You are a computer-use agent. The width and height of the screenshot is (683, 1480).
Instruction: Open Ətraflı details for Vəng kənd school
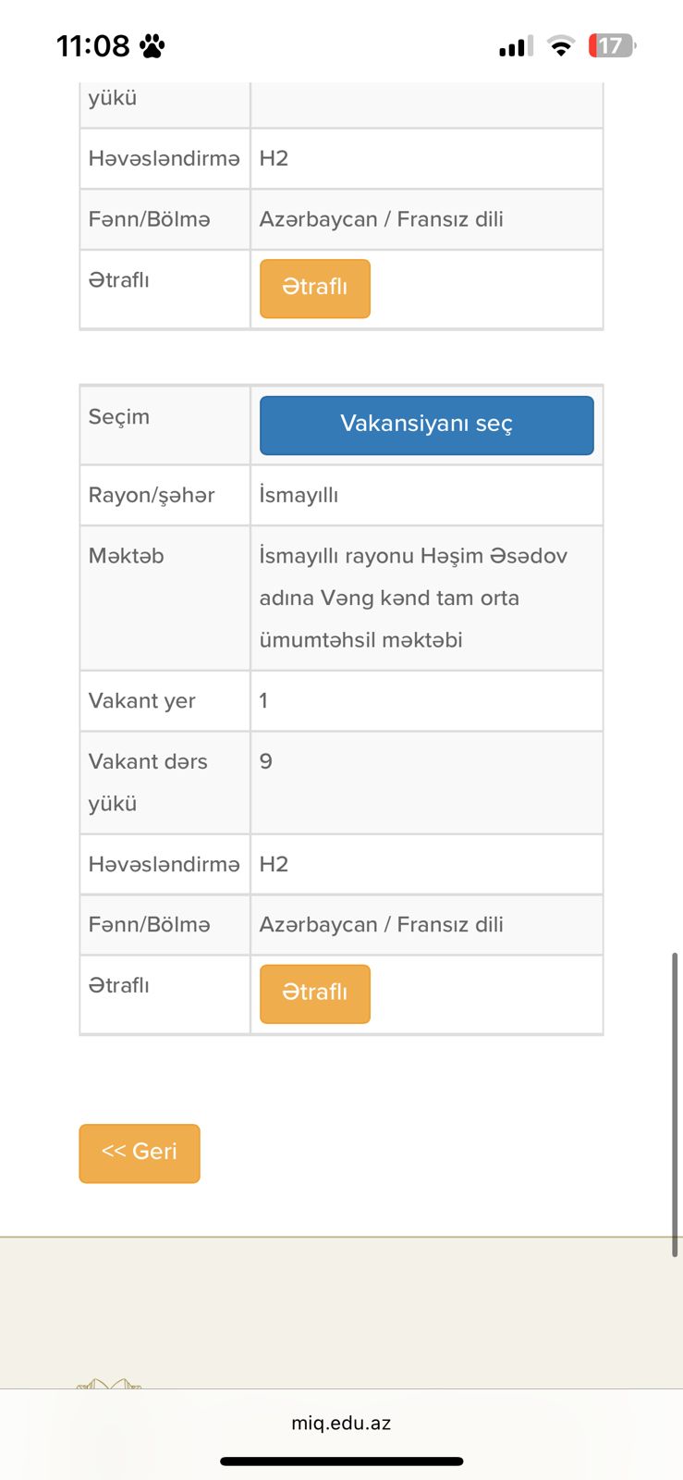coord(314,993)
